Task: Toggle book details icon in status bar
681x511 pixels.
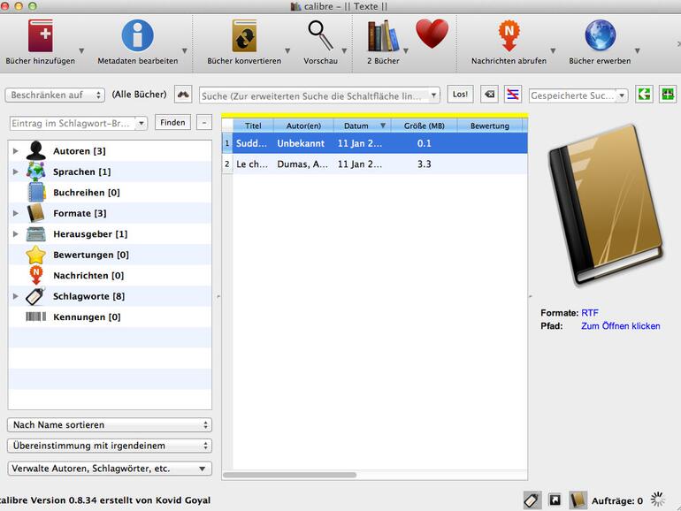Action: [x=578, y=500]
